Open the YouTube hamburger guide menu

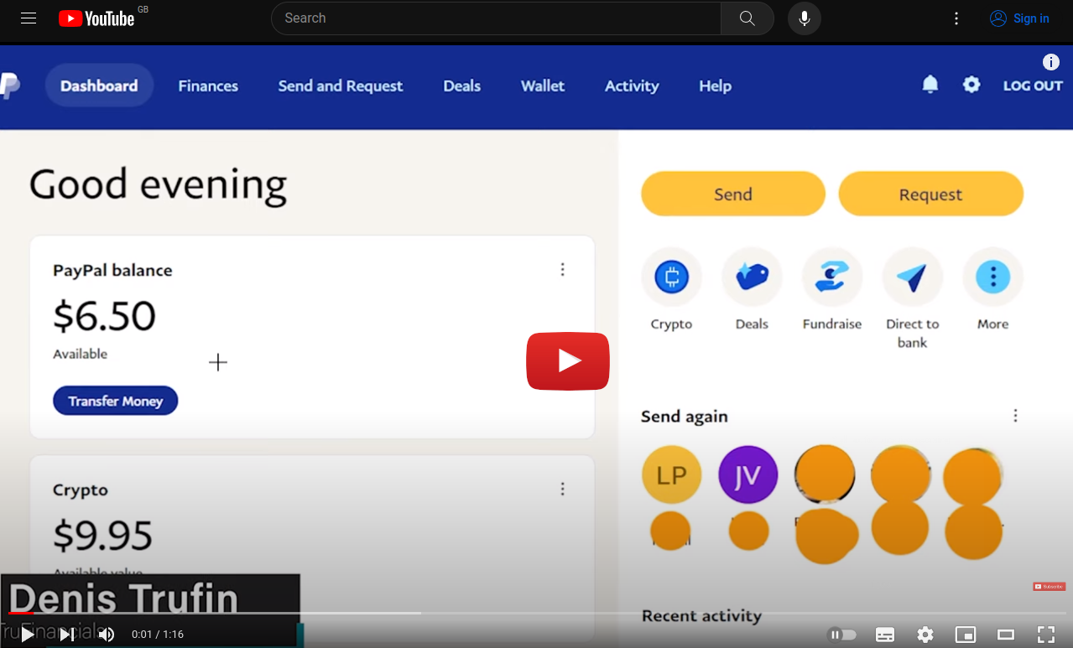coord(29,18)
